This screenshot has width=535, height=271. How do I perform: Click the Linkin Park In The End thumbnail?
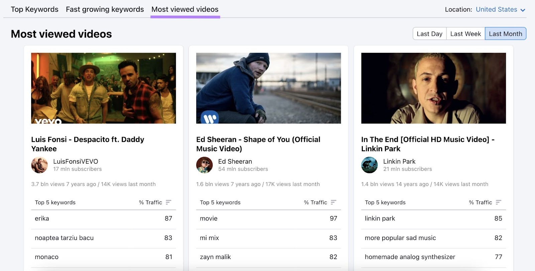tap(433, 88)
